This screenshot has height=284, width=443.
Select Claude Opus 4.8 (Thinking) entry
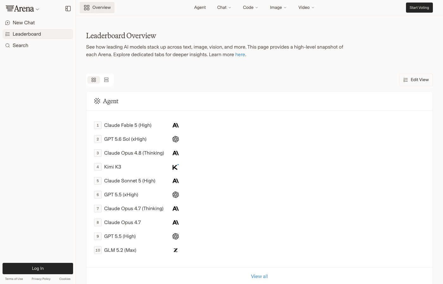click(134, 153)
